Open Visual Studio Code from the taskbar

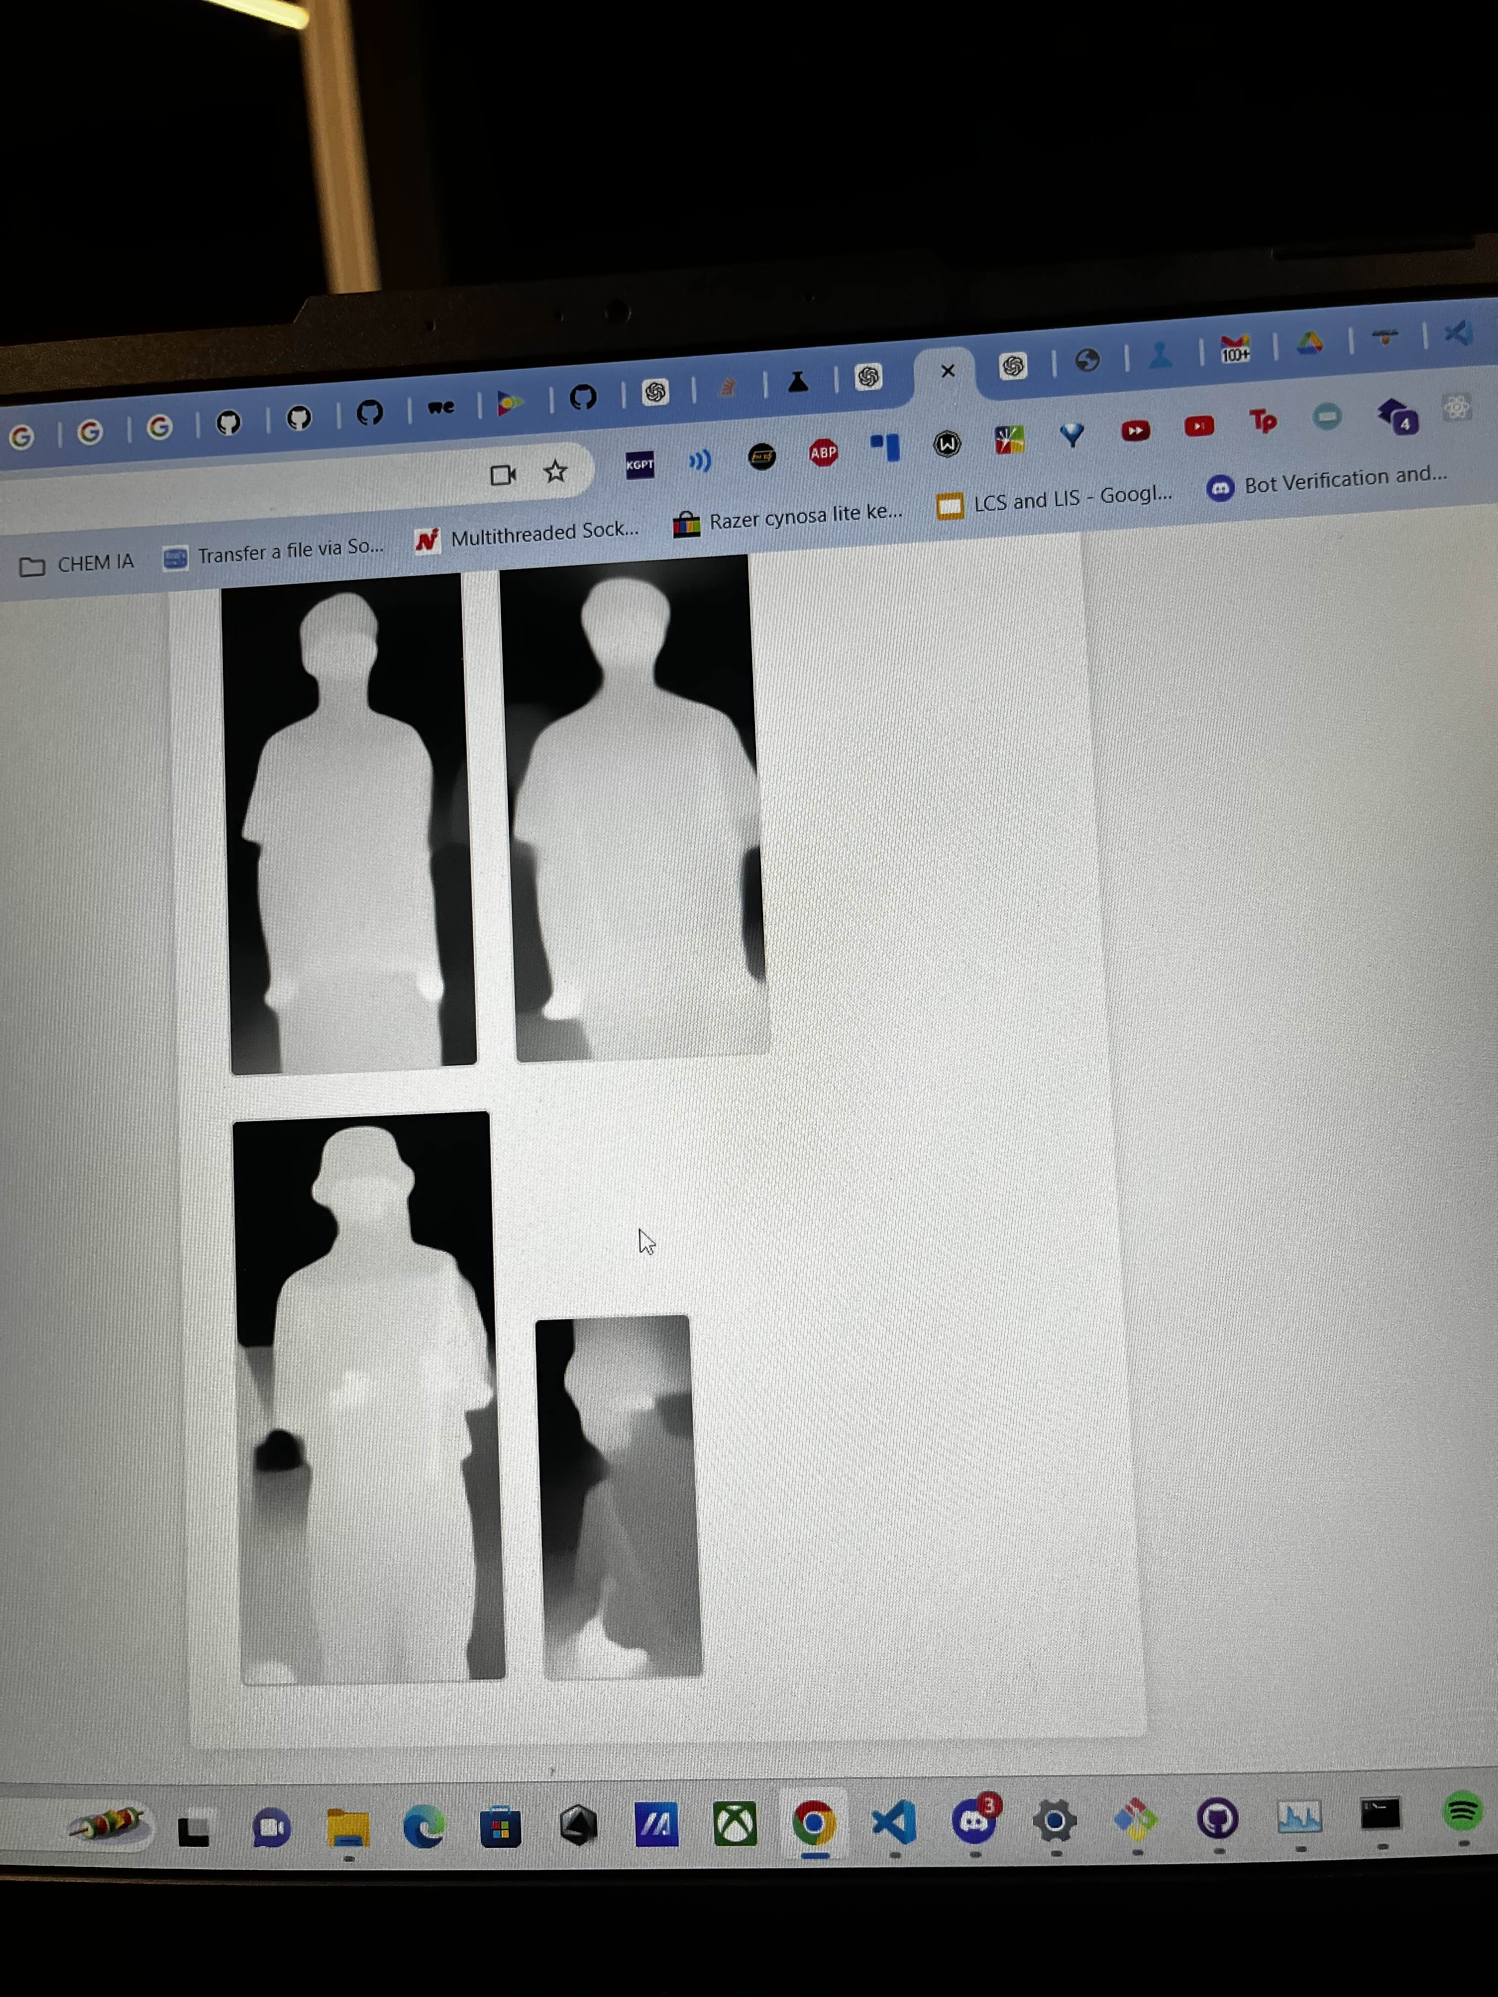point(894,1822)
